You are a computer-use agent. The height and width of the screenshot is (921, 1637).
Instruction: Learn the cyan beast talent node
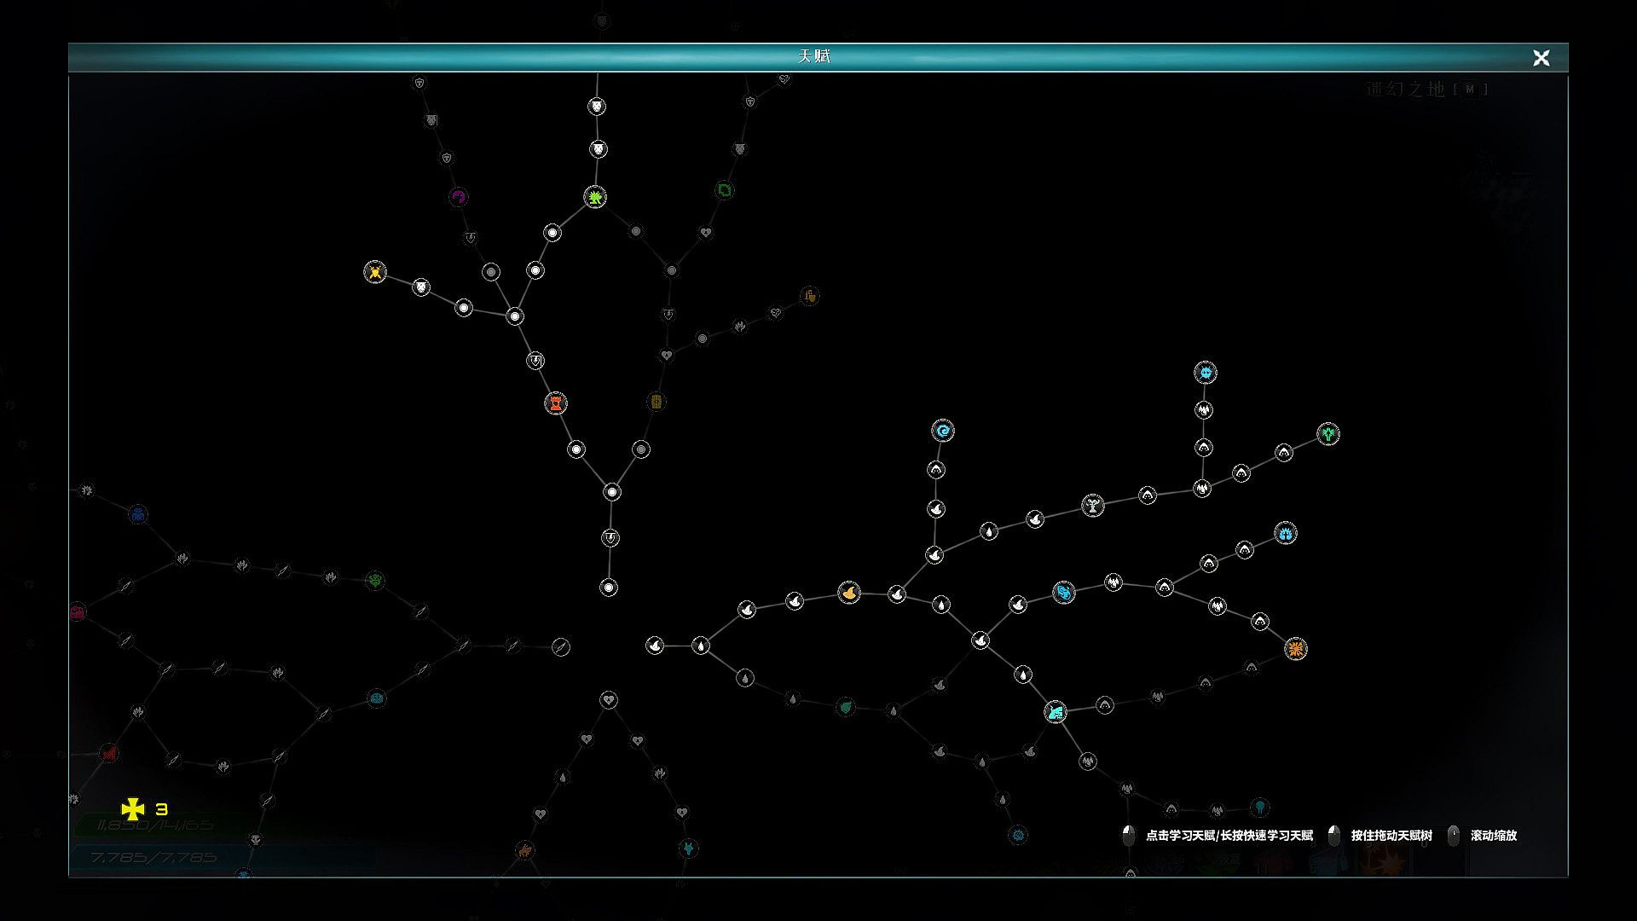coord(1056,711)
